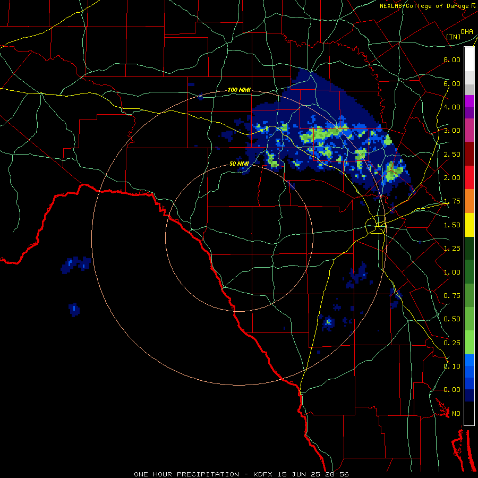Click the 4.00 legend value
This screenshot has height=478, width=478.
click(x=452, y=107)
